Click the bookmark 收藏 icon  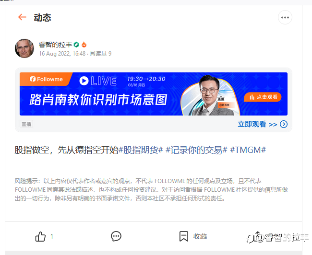(x=183, y=236)
